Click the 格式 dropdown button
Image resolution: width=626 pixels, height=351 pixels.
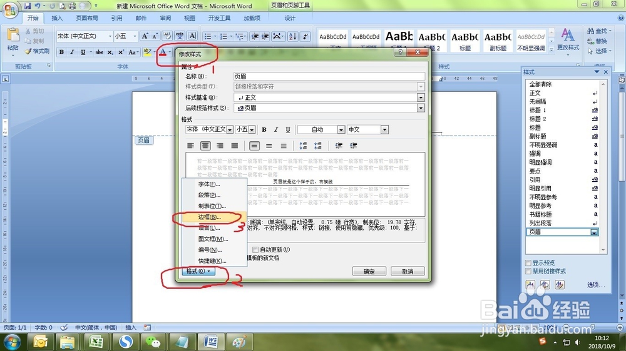[198, 271]
